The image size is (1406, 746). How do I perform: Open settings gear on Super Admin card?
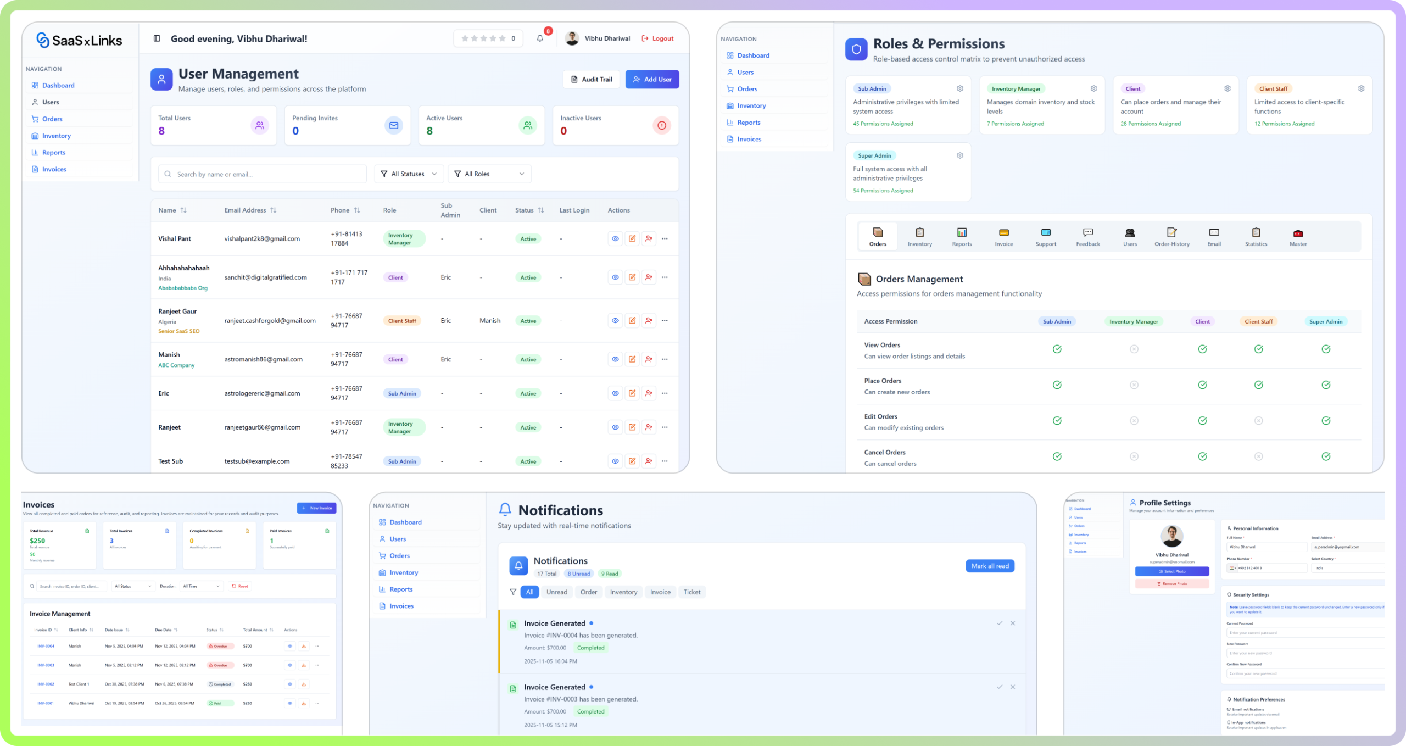tap(959, 155)
